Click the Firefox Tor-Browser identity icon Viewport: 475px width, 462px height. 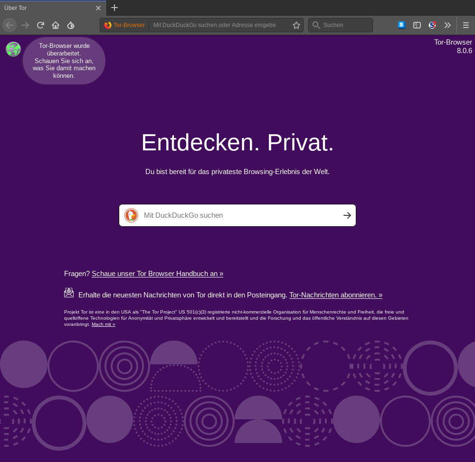108,25
